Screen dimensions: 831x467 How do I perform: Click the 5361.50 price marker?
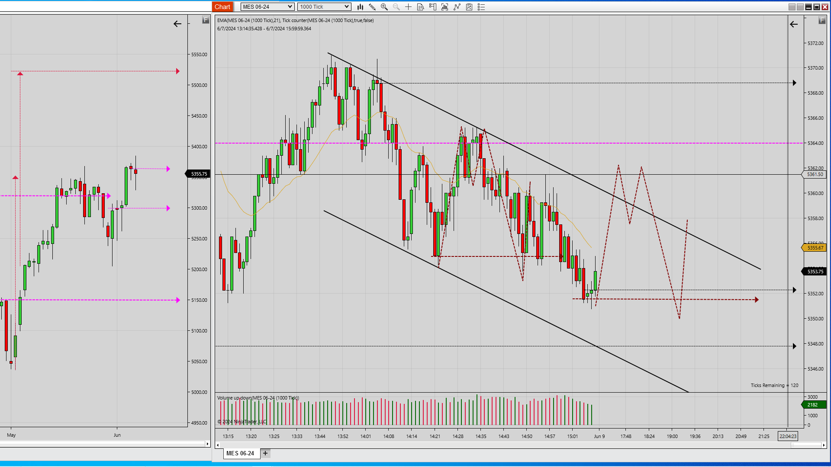tap(815, 175)
